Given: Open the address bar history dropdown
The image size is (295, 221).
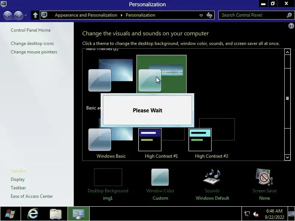Looking at the screenshot, I should (201, 15).
